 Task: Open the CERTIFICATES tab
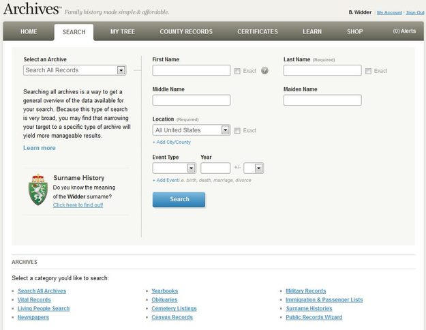(258, 31)
